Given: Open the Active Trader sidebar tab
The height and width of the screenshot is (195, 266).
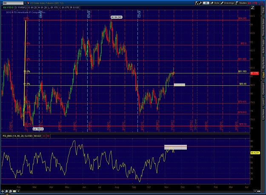Looking at the screenshot, I should (263, 47).
